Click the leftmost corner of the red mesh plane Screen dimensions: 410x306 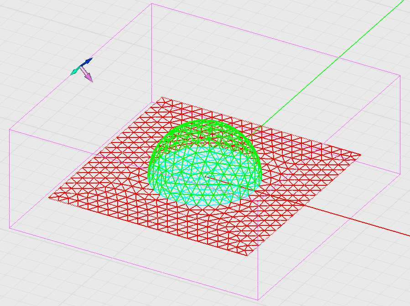pos(49,197)
